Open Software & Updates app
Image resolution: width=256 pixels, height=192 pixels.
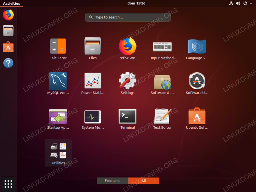[x=162, y=82]
